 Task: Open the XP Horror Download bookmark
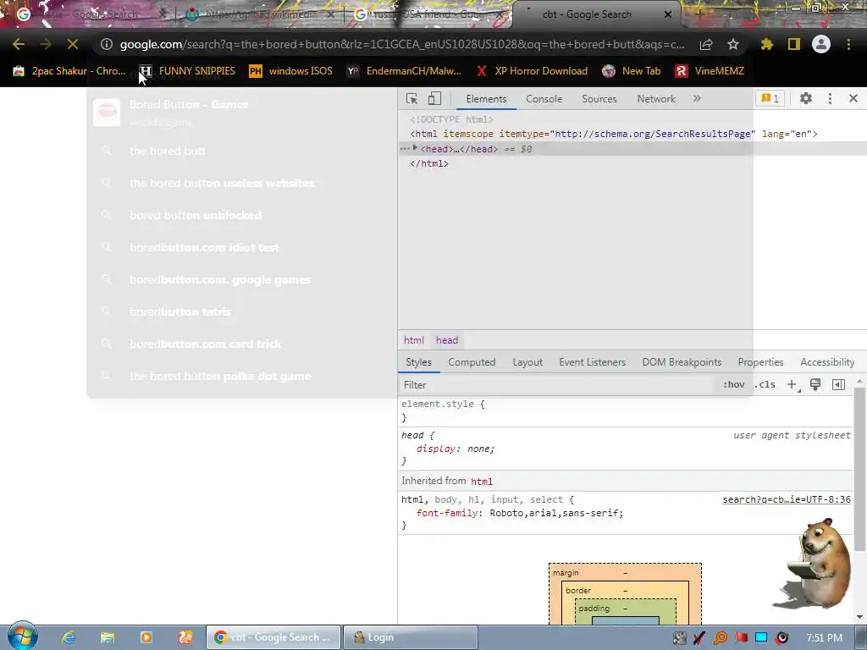(x=533, y=71)
